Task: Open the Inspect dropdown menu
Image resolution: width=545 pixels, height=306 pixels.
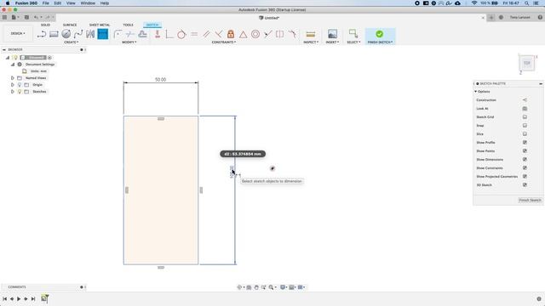Action: point(311,42)
